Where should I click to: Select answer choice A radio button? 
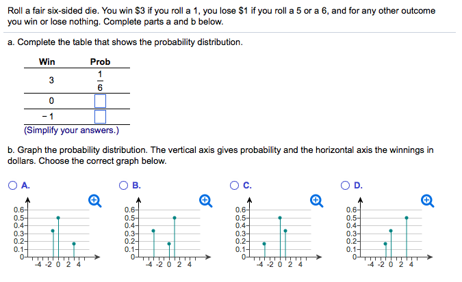point(14,184)
